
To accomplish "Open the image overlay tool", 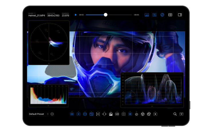I will 111,114.
